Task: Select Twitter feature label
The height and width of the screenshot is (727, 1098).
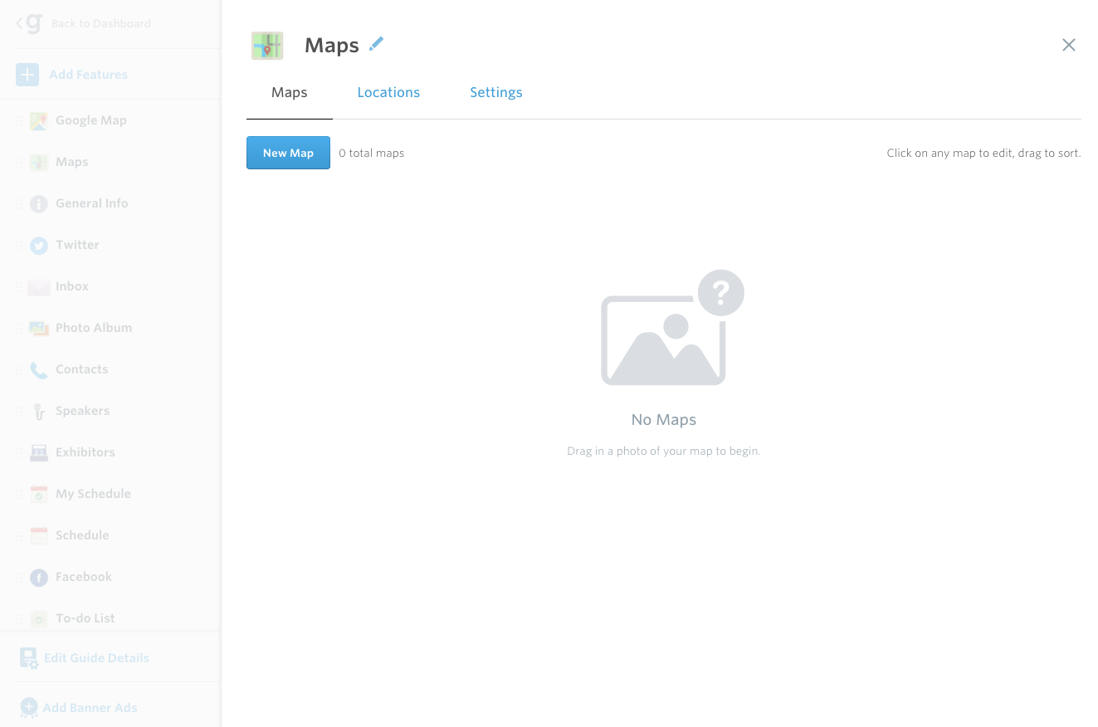Action: 77,245
